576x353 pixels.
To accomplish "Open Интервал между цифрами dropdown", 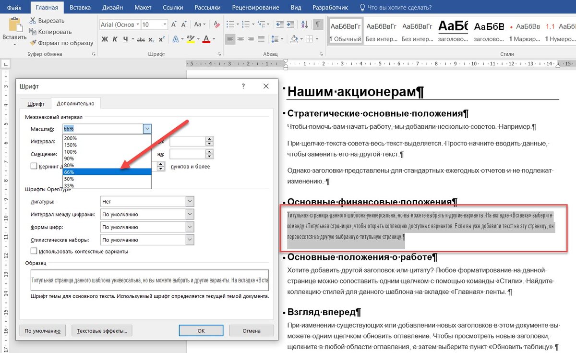I will pyautogui.click(x=190, y=214).
